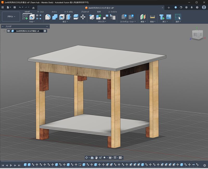Open the デザイン workspace dropdown

pyautogui.click(x=11, y=17)
